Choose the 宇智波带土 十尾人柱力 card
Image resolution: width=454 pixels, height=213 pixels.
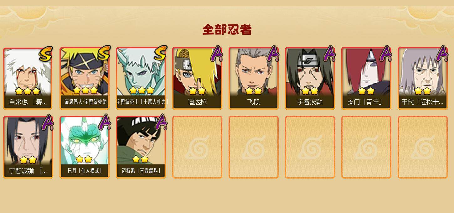pyautogui.click(x=141, y=78)
